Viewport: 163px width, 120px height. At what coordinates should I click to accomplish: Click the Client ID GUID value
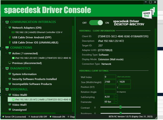pos(123,36)
